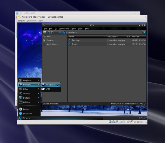165x143 pixels.
Task: Click the ArchHurd-1 VirtualBox title icon
Action: (20, 17)
